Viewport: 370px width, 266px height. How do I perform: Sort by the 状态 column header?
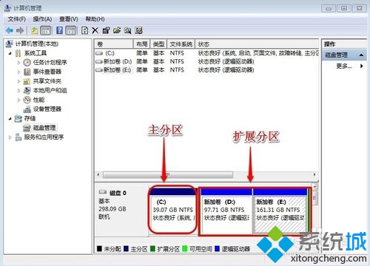(x=257, y=44)
